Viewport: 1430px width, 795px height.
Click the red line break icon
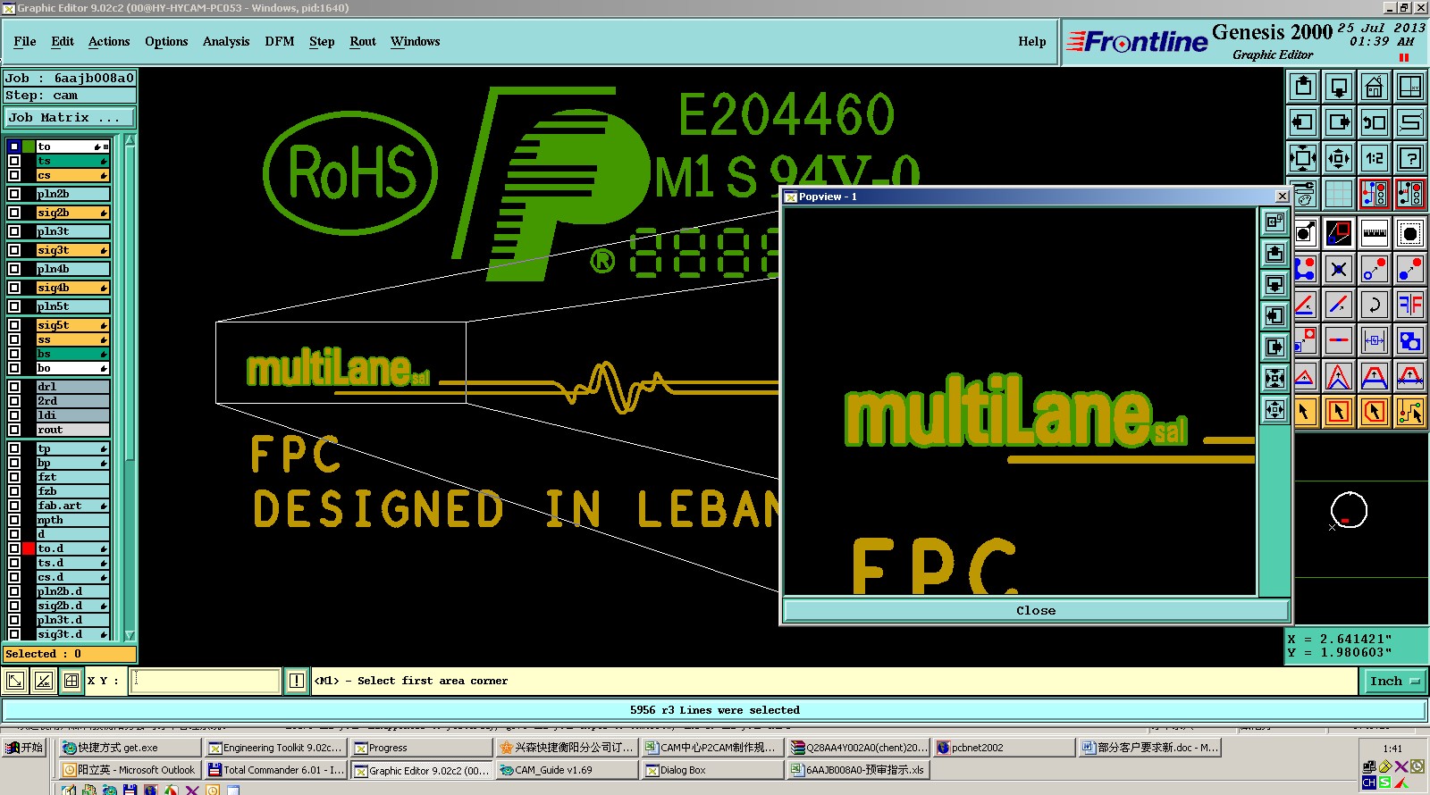(x=1339, y=340)
